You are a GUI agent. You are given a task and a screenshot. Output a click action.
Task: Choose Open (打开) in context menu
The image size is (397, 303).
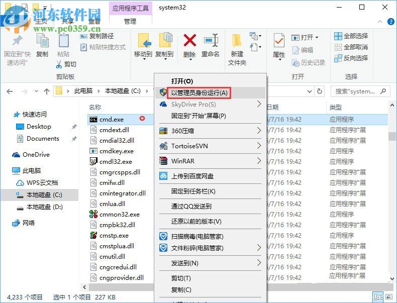182,81
